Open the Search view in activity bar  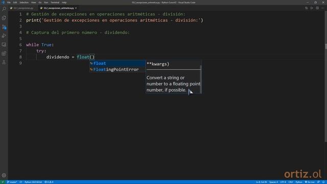pyautogui.click(x=4, y=9)
